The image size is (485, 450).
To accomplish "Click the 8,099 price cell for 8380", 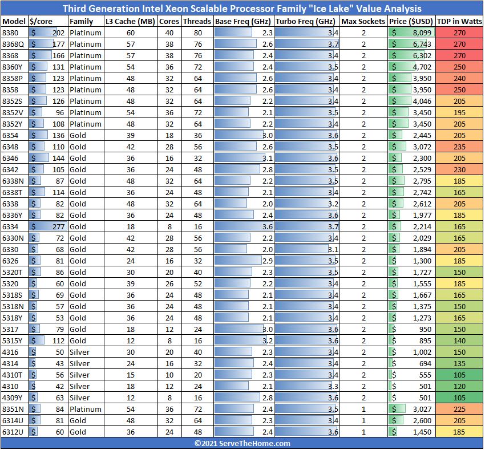I will [x=411, y=33].
